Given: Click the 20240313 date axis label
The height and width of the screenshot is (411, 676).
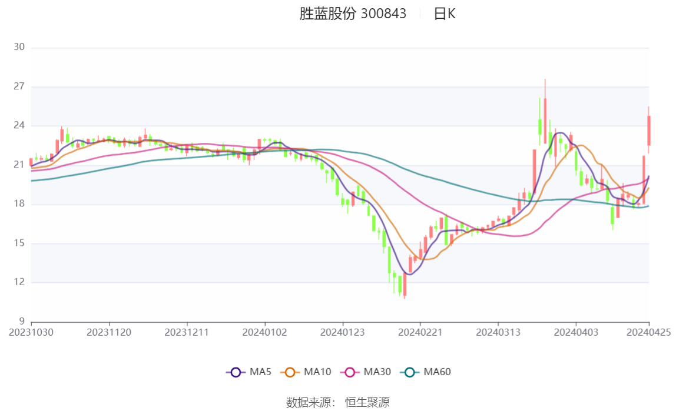Looking at the screenshot, I should [498, 332].
